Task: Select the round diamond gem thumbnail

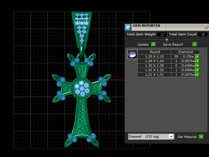Action: point(132,54)
